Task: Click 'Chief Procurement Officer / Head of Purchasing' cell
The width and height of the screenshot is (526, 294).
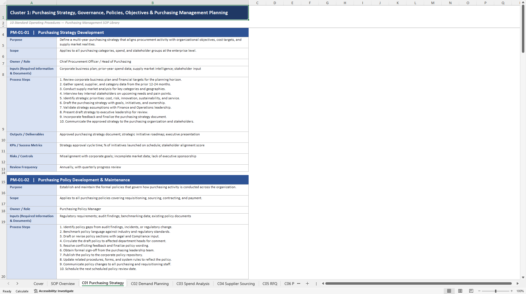Action: (152, 62)
